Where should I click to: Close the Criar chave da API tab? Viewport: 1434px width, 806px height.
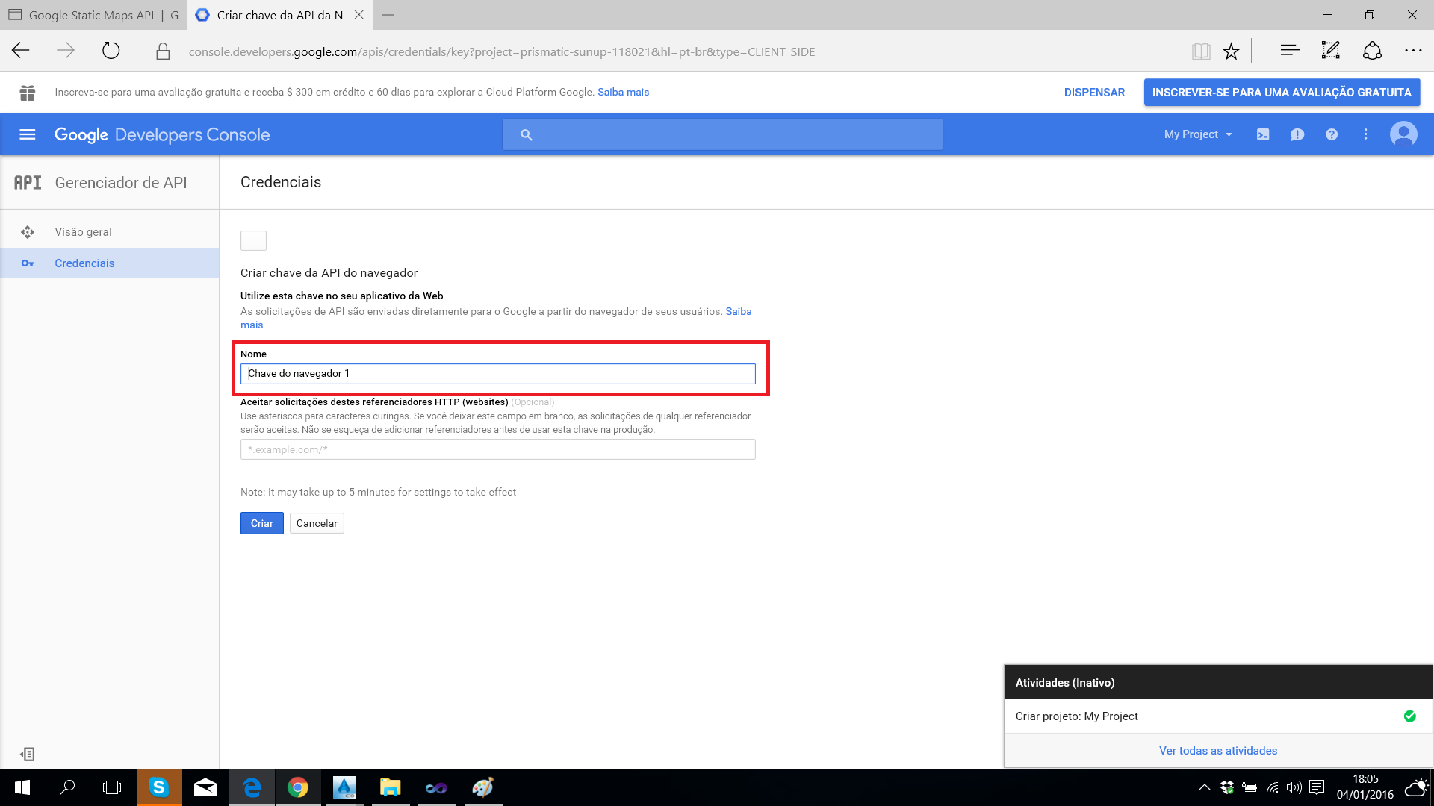pos(359,15)
